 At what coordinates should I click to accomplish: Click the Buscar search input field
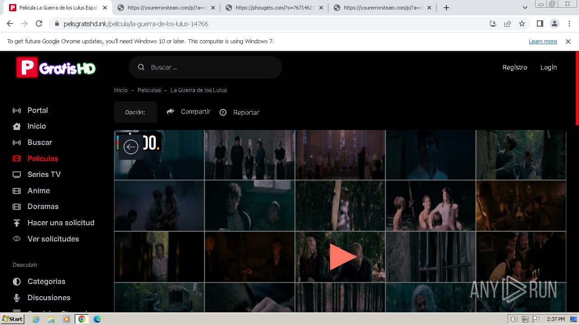205,67
